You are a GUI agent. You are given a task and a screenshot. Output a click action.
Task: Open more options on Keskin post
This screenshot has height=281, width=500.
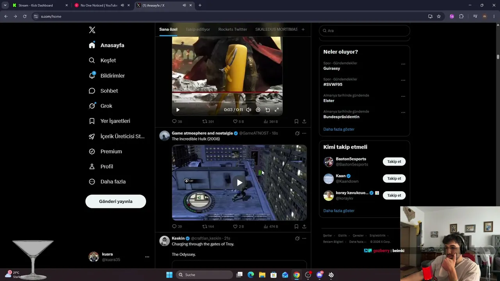[304, 238]
